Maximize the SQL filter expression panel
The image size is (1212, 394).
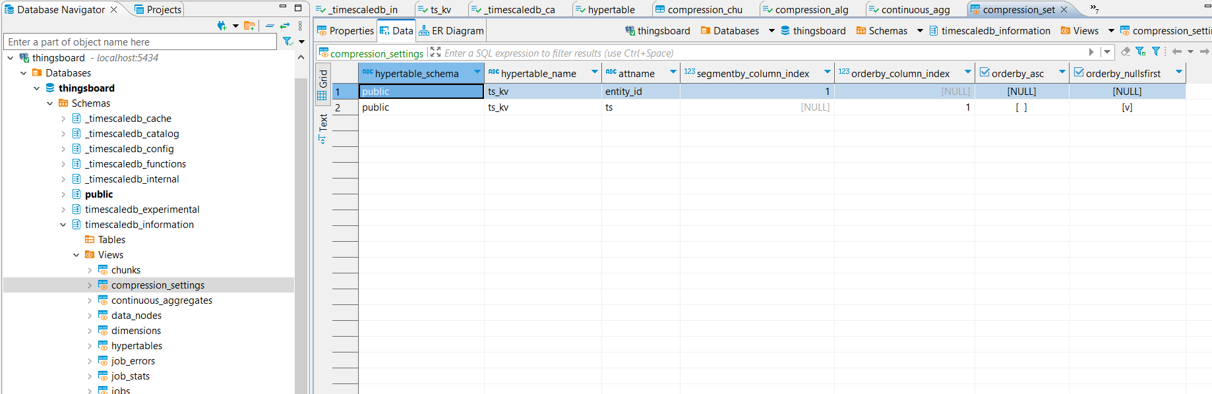435,52
